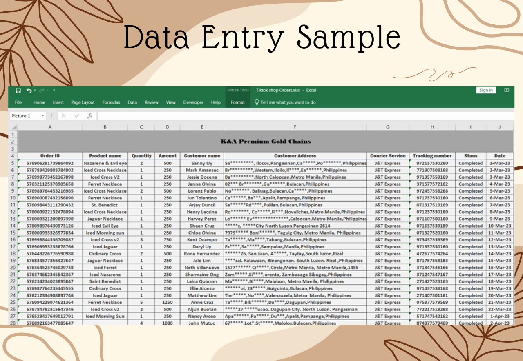Click the K&A Premium Gold Chains title
The image size is (523, 361).
(266, 142)
